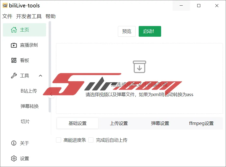
Task: Click the info icon beside 关于
Action: point(14,143)
